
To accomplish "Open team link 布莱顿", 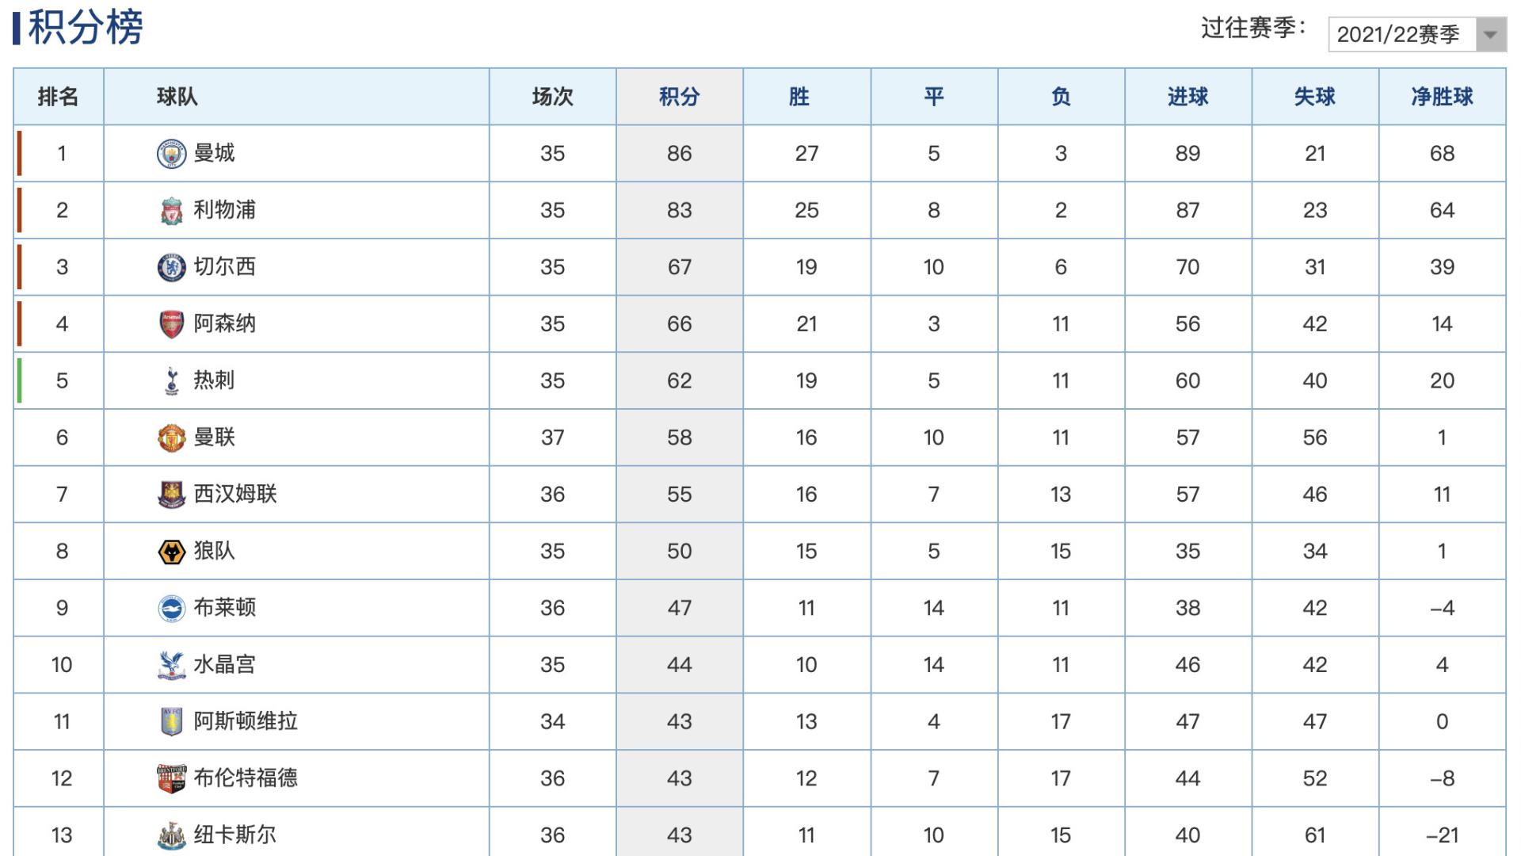I will coord(224,608).
